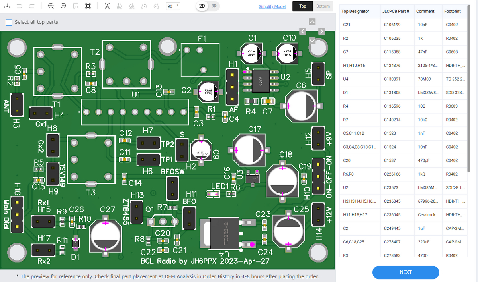Screen dimensions: 478x282
Task: Select the U3 component on board
Action: (x=253, y=178)
